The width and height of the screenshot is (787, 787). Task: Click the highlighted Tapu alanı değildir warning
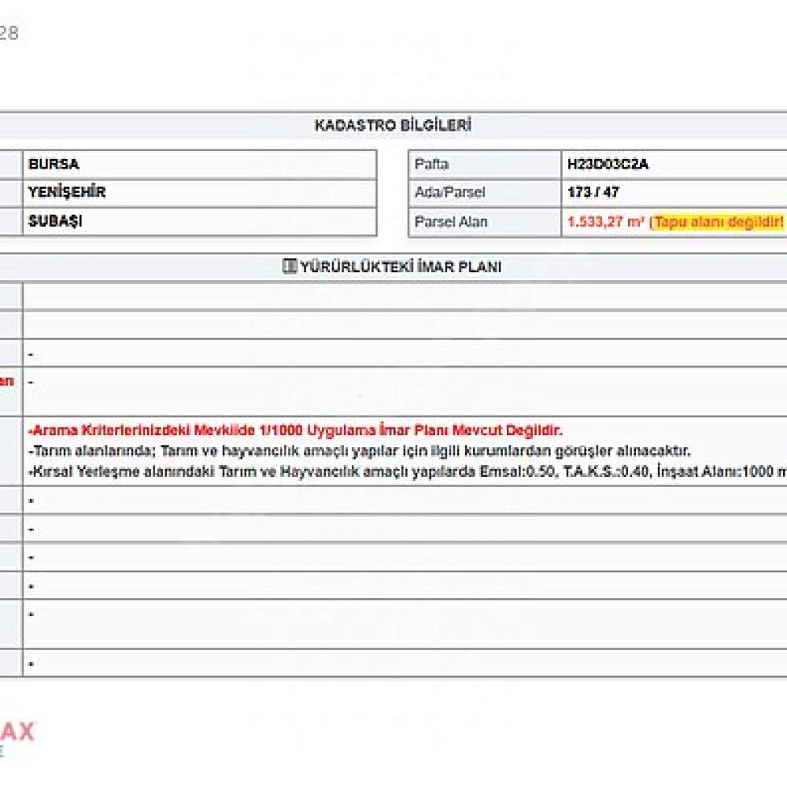tap(718, 222)
